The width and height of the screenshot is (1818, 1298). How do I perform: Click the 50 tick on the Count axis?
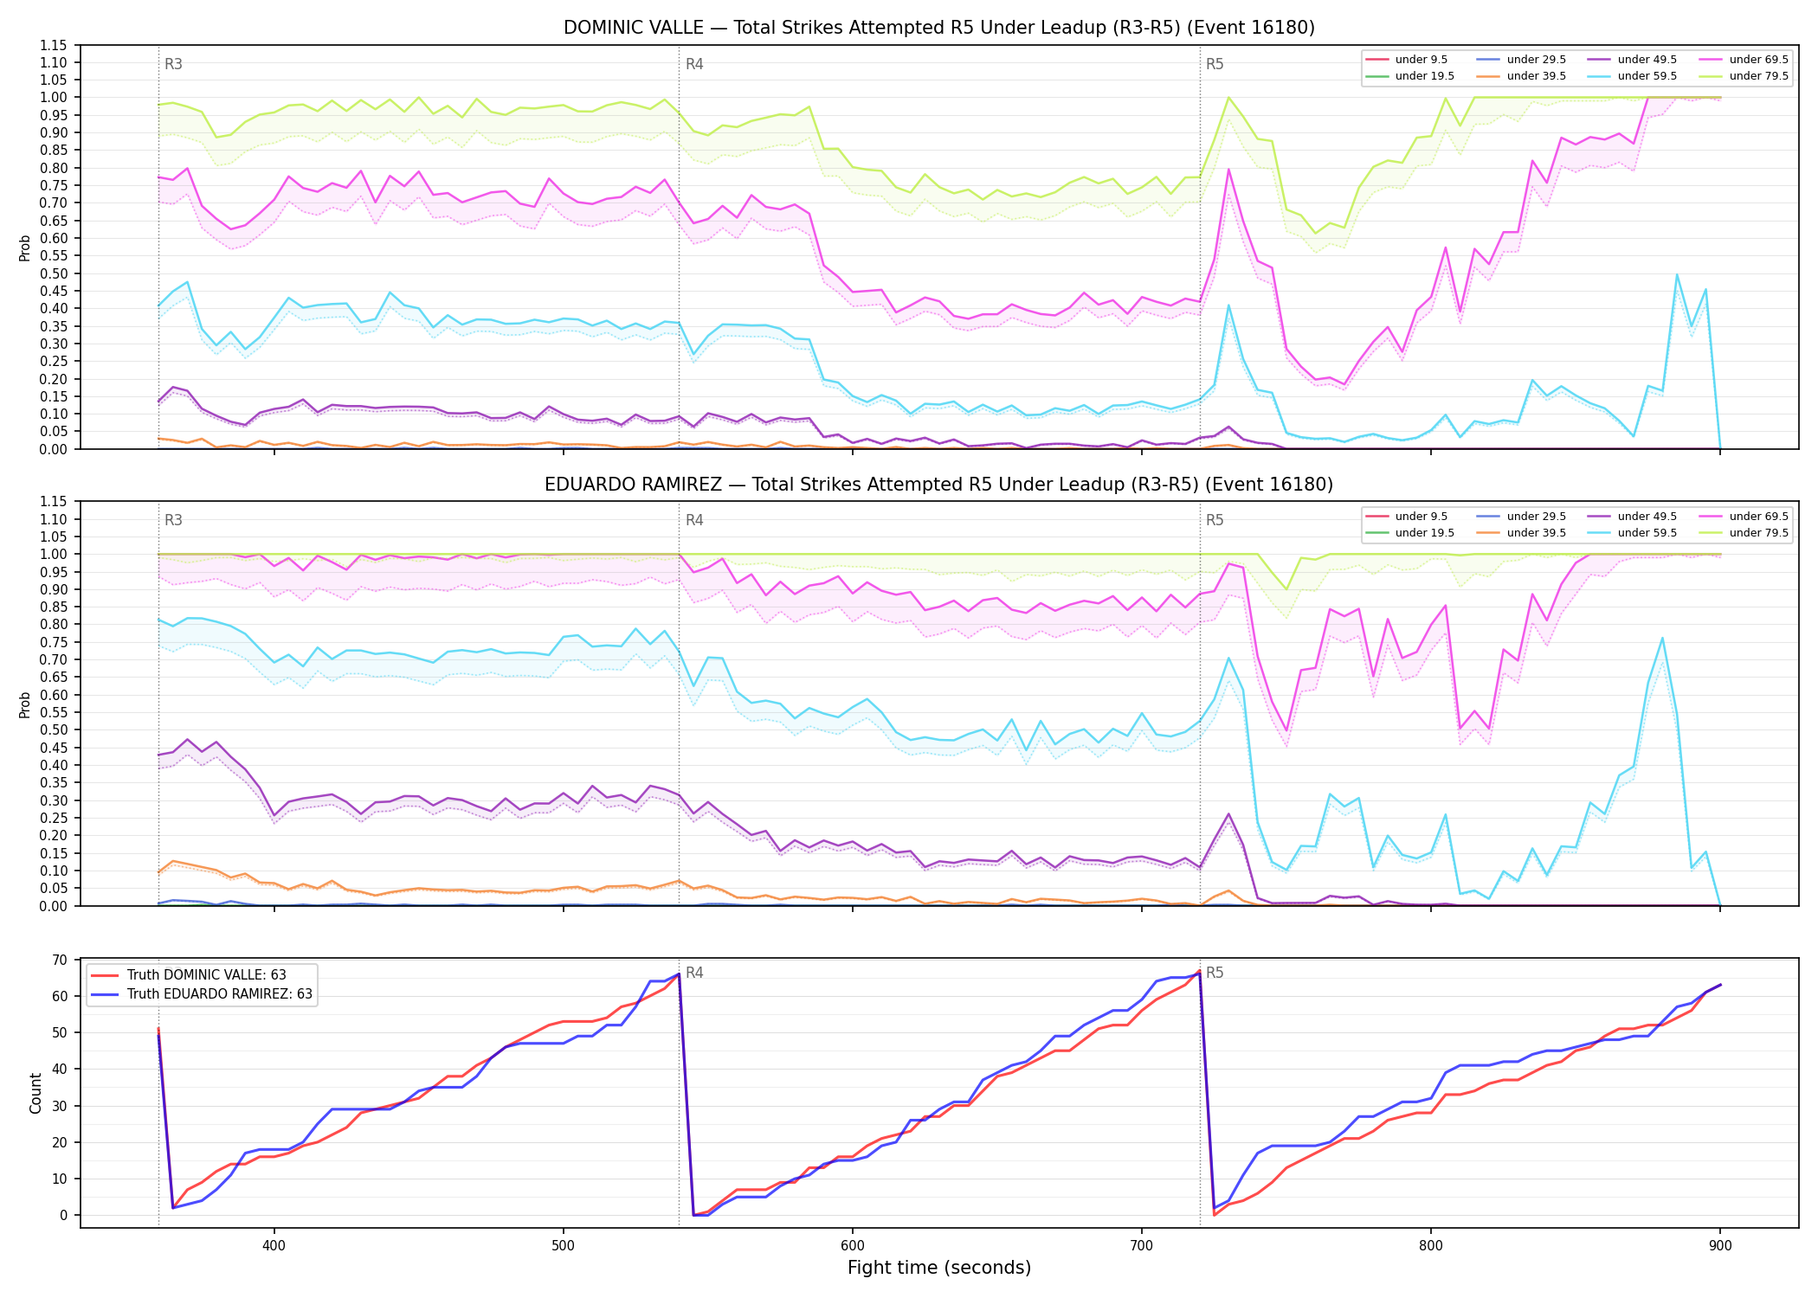click(60, 1033)
